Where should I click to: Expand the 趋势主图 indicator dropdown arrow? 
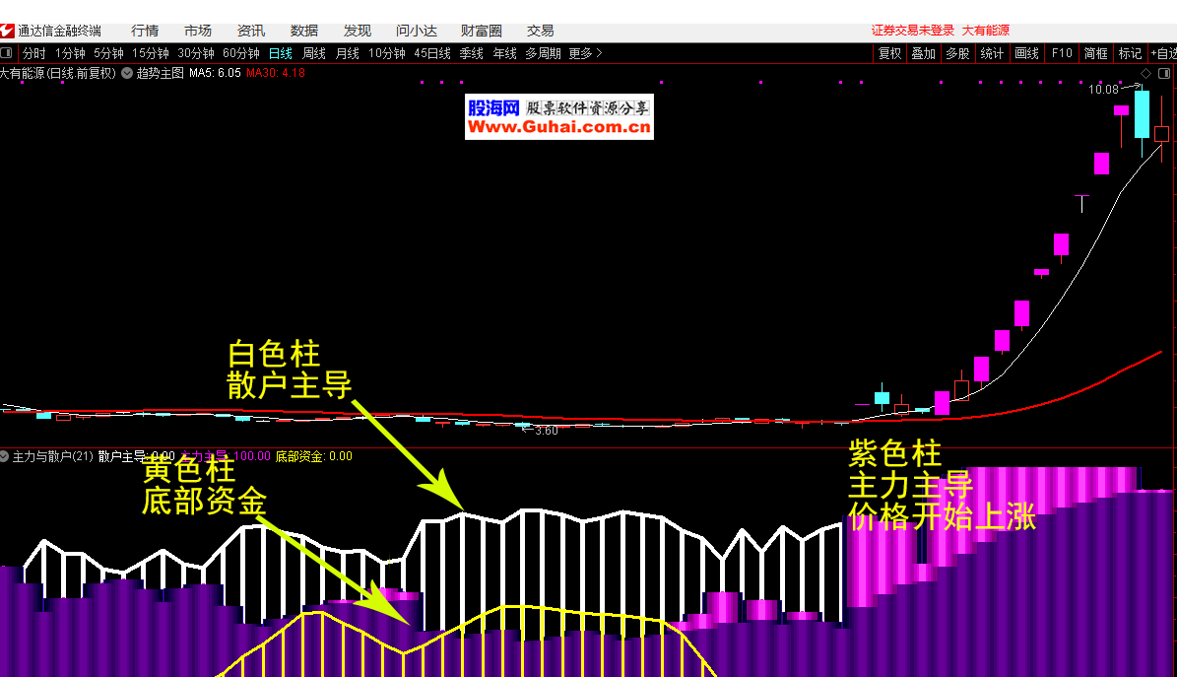pyautogui.click(x=127, y=73)
